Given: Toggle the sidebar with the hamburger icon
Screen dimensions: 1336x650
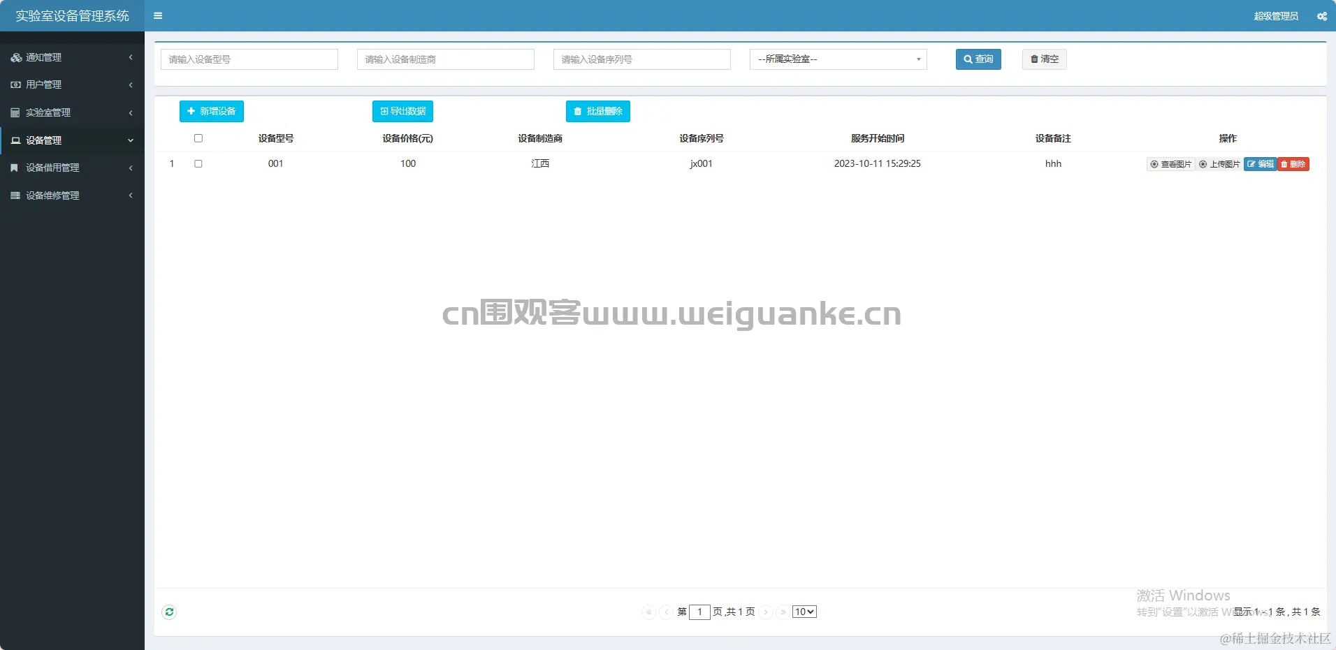Looking at the screenshot, I should click(158, 15).
